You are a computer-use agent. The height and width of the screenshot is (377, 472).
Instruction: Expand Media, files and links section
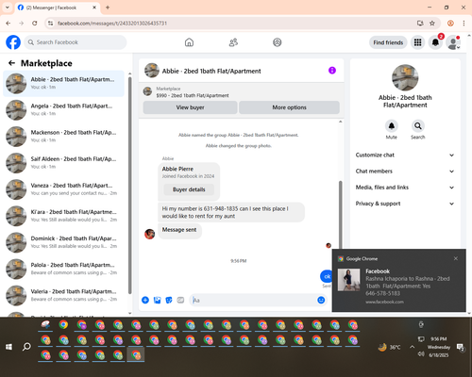click(x=405, y=188)
